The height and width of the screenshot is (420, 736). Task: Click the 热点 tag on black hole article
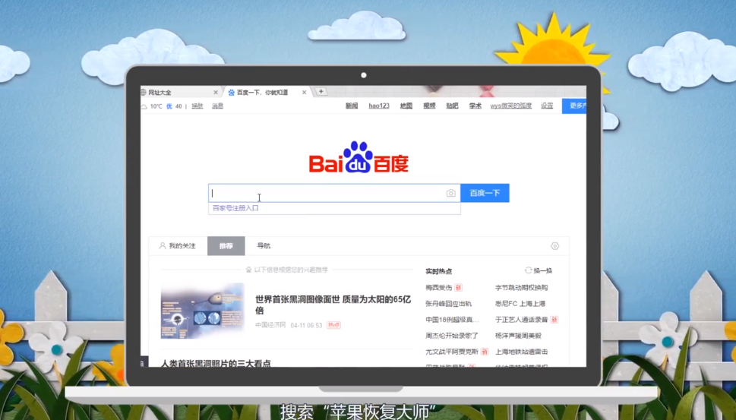pyautogui.click(x=333, y=325)
